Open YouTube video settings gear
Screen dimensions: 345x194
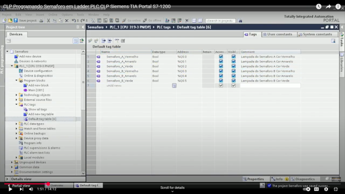coord(326,189)
